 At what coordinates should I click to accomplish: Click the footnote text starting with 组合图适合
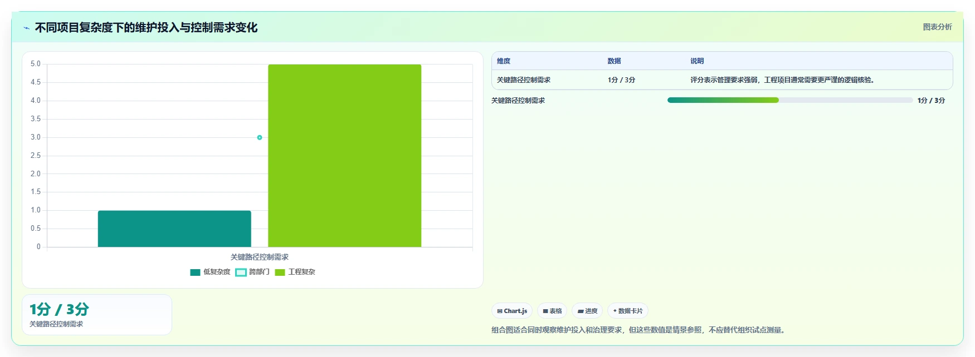click(640, 330)
